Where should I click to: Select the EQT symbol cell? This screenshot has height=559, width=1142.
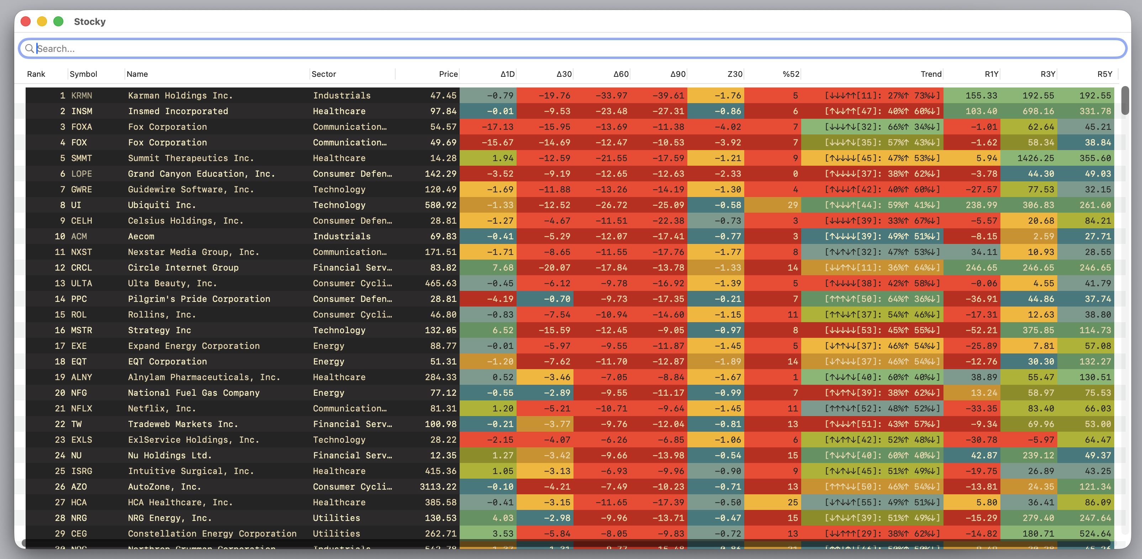tap(79, 361)
